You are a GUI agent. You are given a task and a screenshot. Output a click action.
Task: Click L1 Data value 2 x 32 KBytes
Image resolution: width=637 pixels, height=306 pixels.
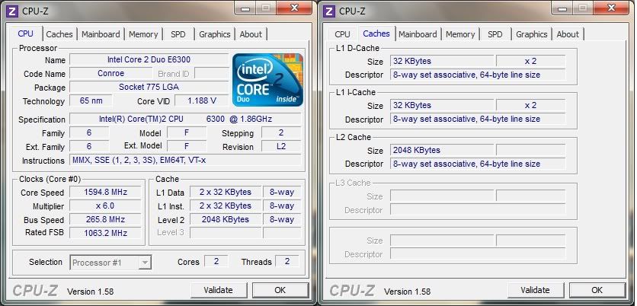click(x=226, y=192)
